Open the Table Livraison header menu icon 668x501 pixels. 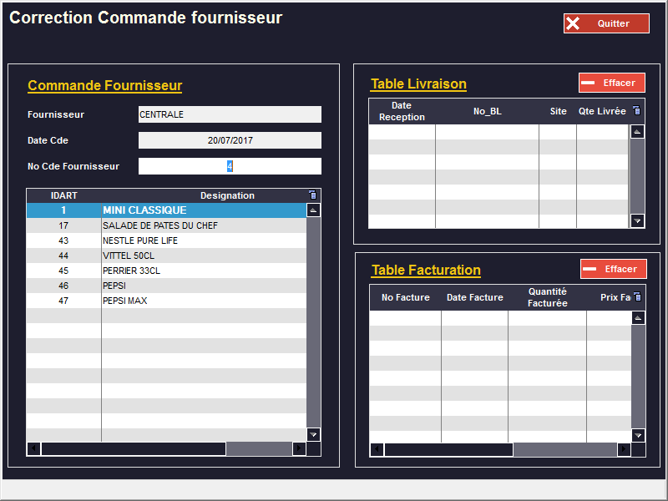click(636, 110)
